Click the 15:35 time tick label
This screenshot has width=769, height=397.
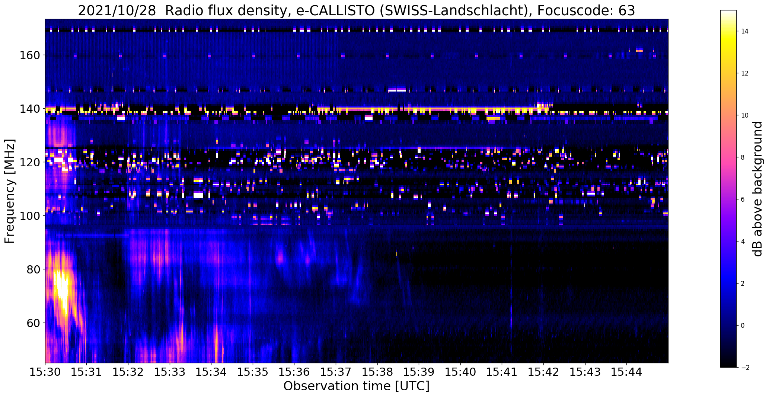pyautogui.click(x=253, y=371)
